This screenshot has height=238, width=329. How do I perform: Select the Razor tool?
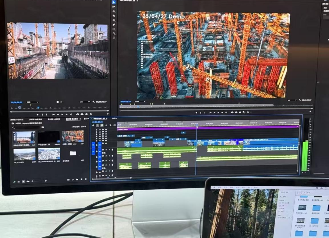(x=114, y=16)
